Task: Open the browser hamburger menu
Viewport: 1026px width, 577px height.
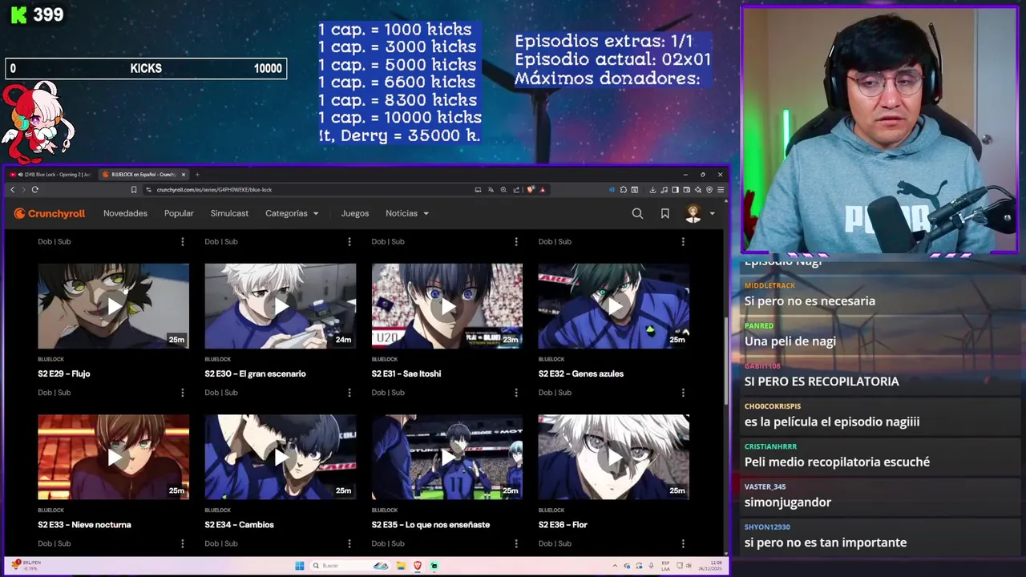Action: click(721, 190)
